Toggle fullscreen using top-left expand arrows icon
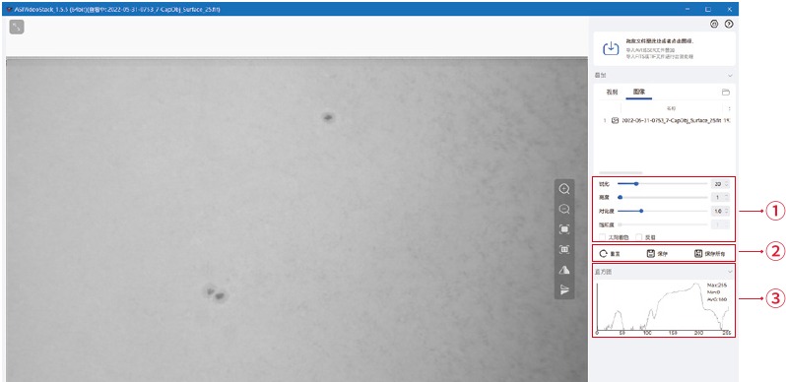786x382 pixels. click(17, 27)
